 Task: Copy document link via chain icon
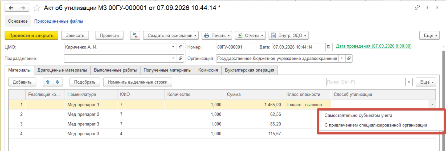coord(417,8)
